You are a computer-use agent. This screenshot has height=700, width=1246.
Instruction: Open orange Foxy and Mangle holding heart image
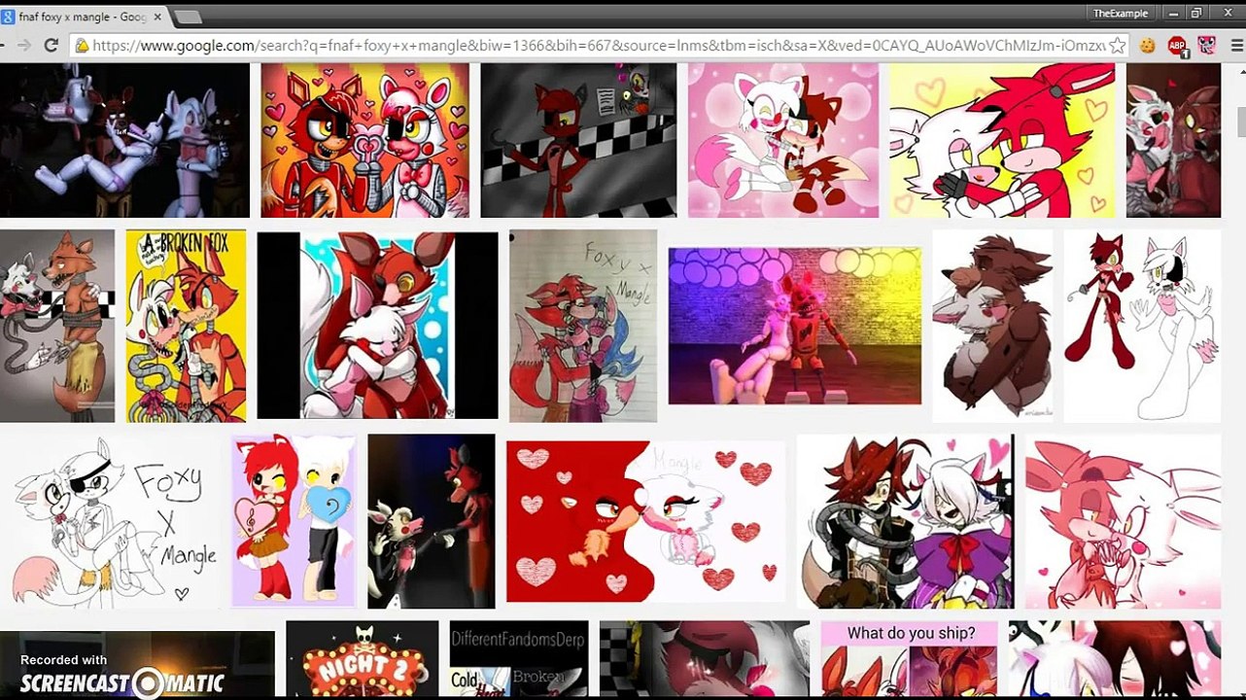[364, 141]
